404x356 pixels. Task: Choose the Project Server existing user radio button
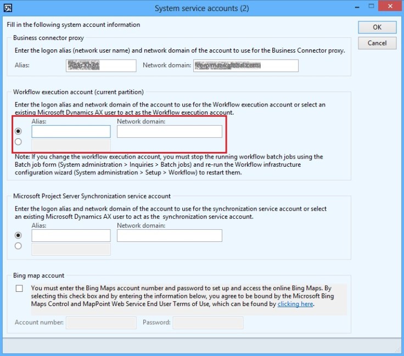click(19, 246)
